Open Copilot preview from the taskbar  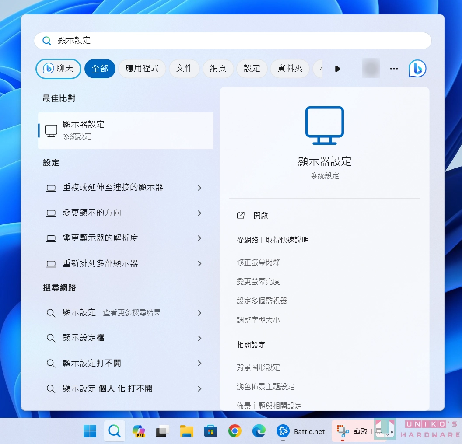(139, 431)
